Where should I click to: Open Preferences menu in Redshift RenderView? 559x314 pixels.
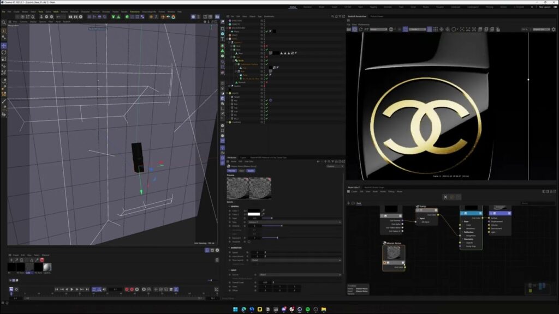coord(364,25)
